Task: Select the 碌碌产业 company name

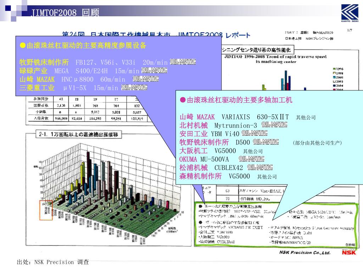Action: pos(33,71)
